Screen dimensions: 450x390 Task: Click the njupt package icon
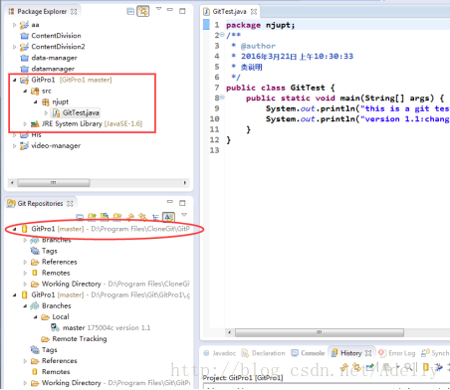coord(46,101)
